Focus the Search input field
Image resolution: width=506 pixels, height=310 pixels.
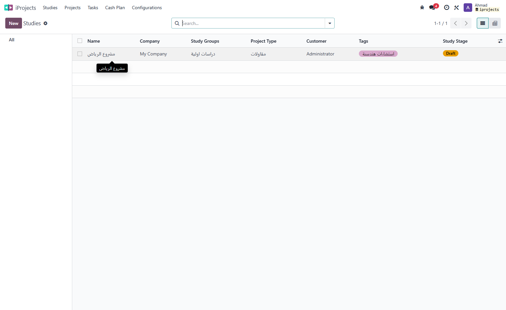pos(253,23)
